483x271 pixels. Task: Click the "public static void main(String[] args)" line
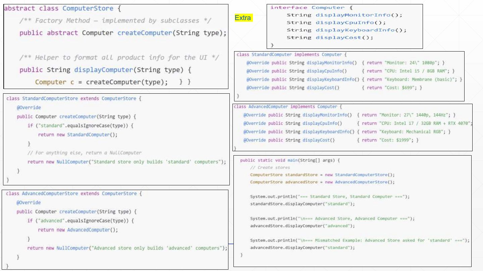coord(290,160)
